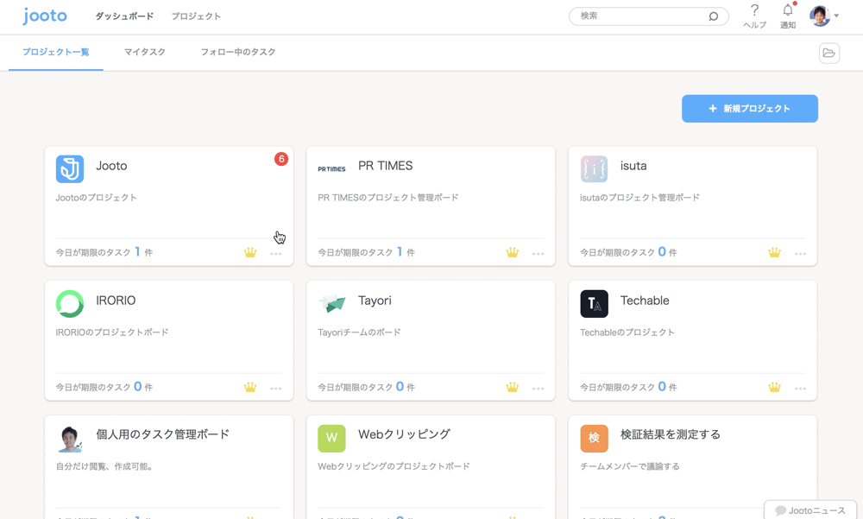Open the プロジェクト menu in header

[x=196, y=16]
